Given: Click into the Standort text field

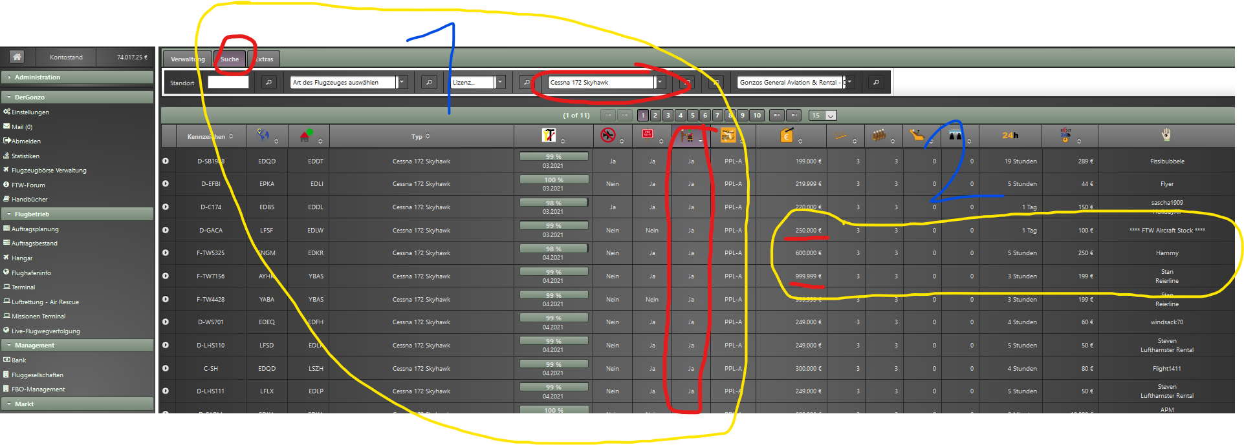Looking at the screenshot, I should coord(228,83).
